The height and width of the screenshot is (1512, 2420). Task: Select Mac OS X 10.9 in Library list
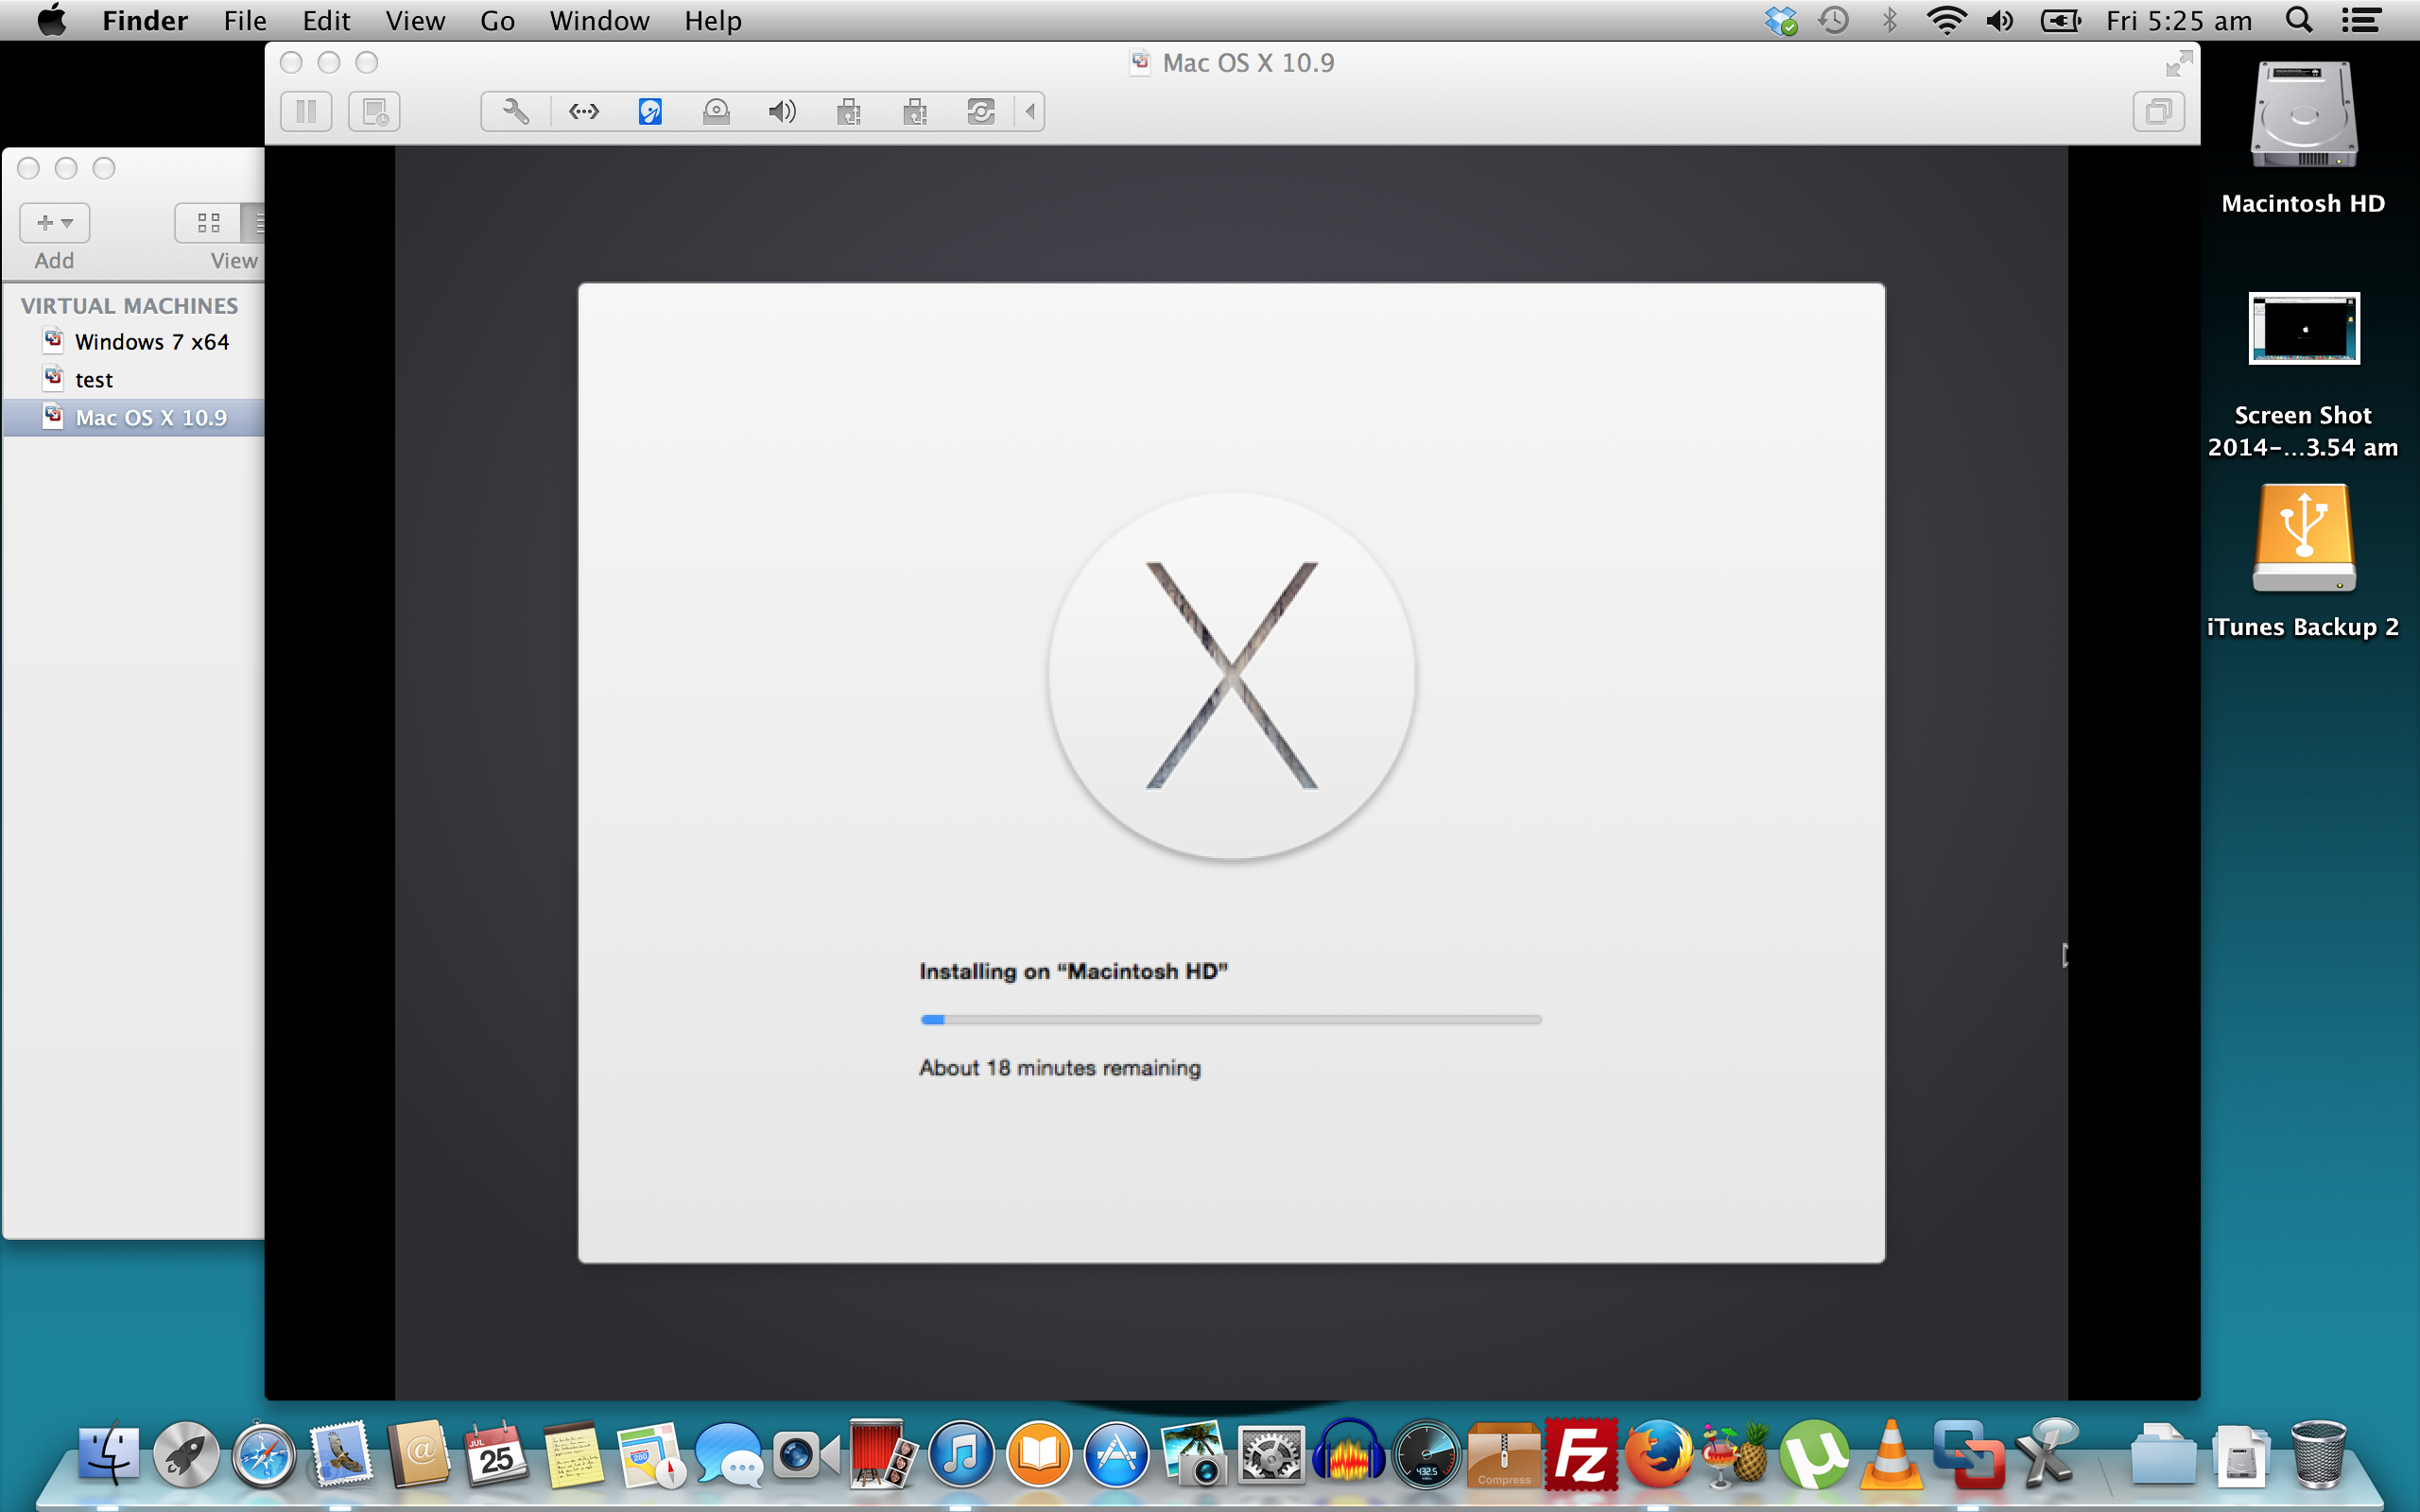pyautogui.click(x=134, y=418)
